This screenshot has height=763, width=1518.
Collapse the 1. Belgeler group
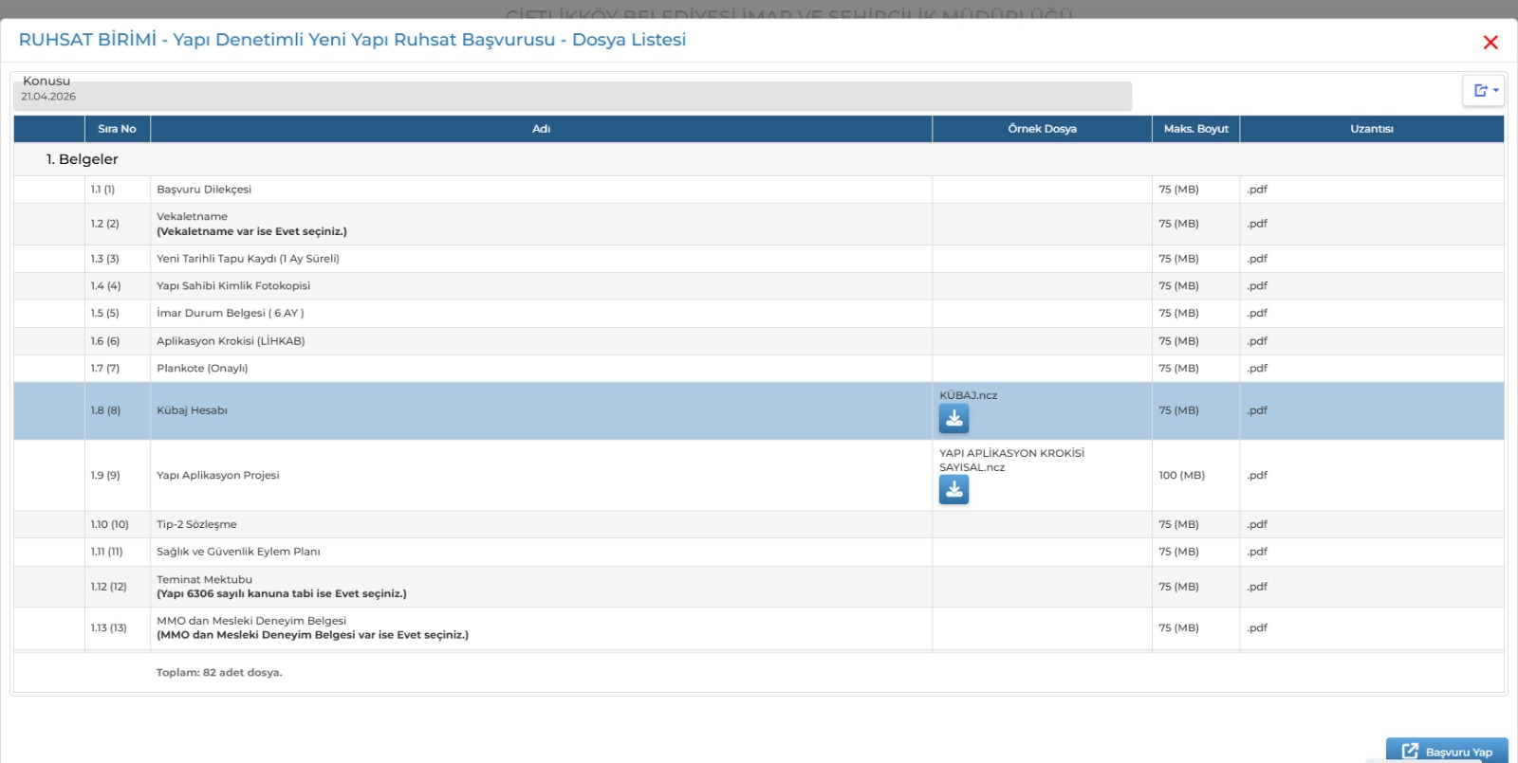[x=83, y=159]
